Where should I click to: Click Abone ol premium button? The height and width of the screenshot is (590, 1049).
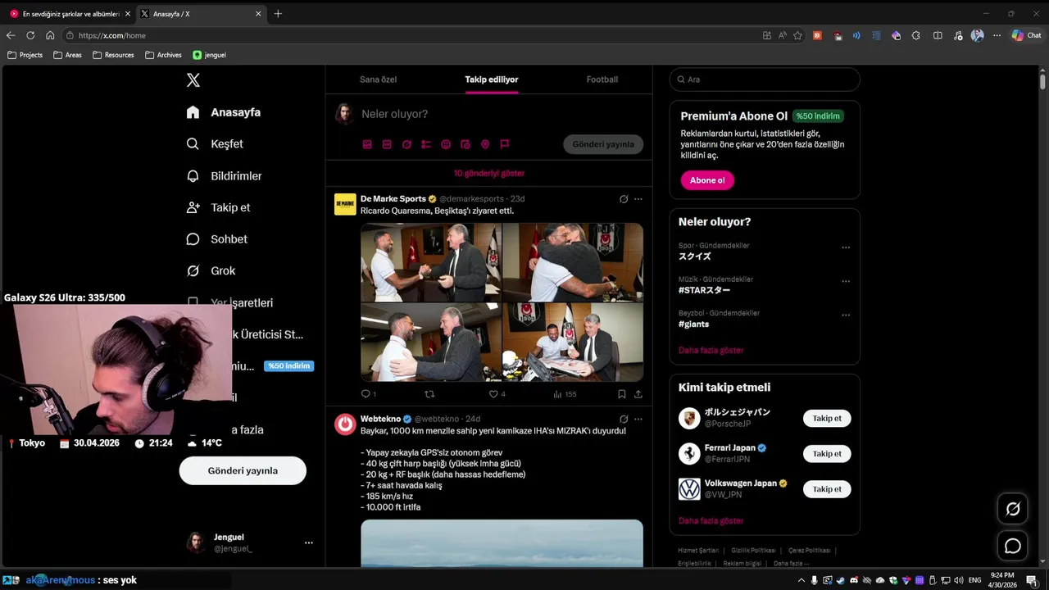pos(707,180)
